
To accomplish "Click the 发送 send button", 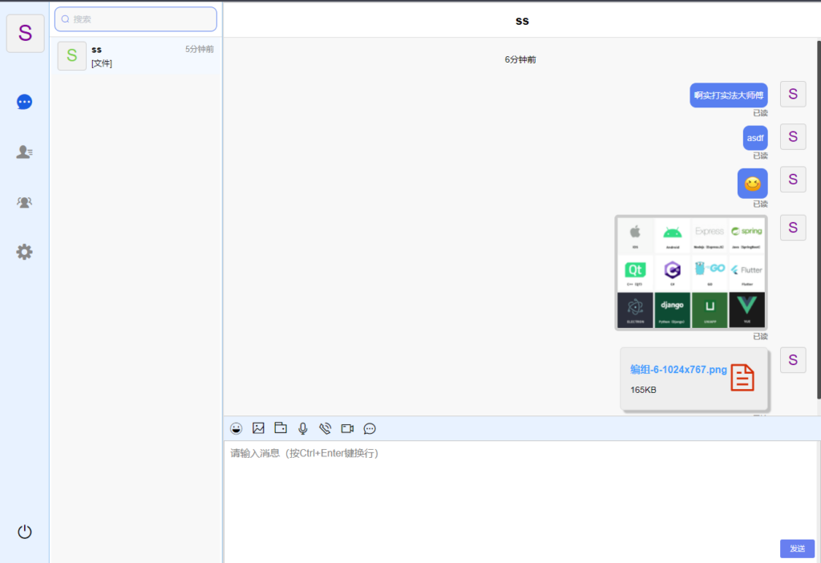I will [x=797, y=549].
